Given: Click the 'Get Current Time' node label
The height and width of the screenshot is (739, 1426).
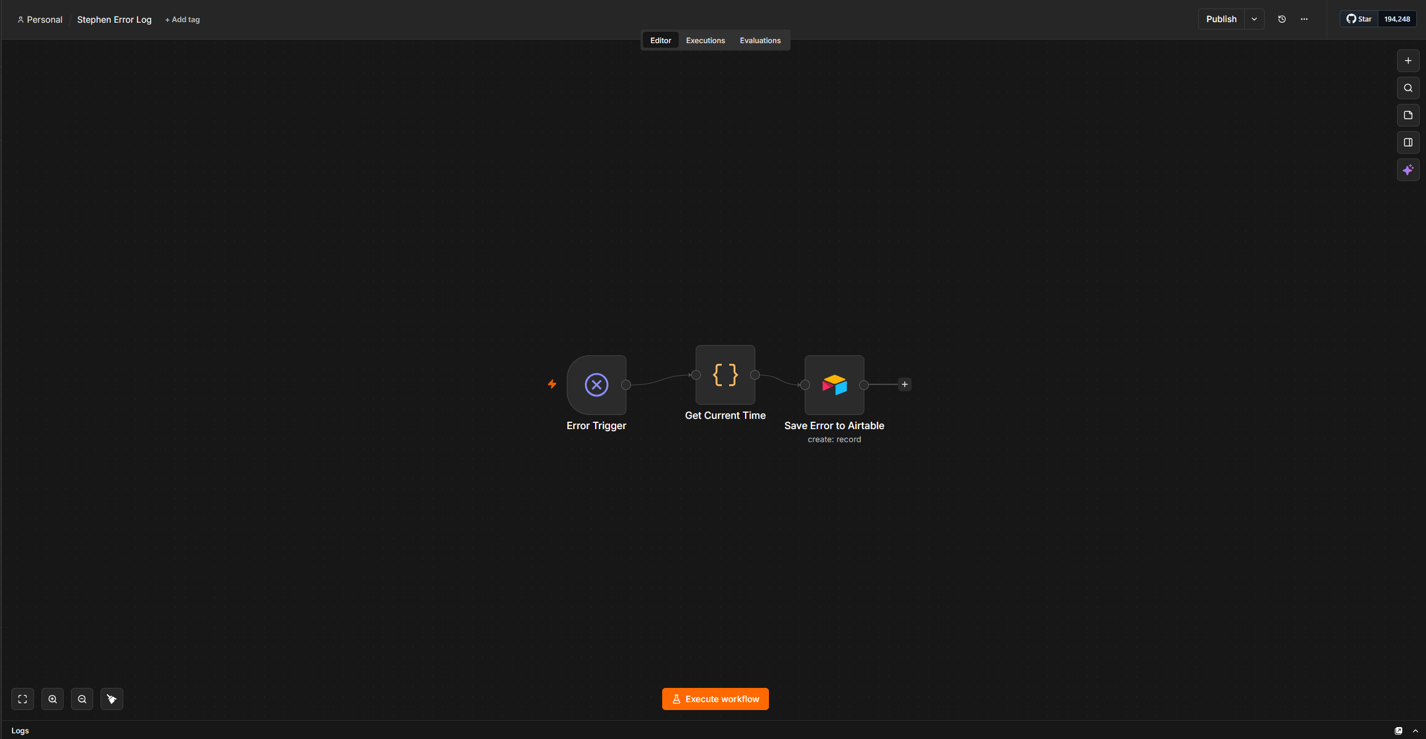Looking at the screenshot, I should tap(725, 415).
